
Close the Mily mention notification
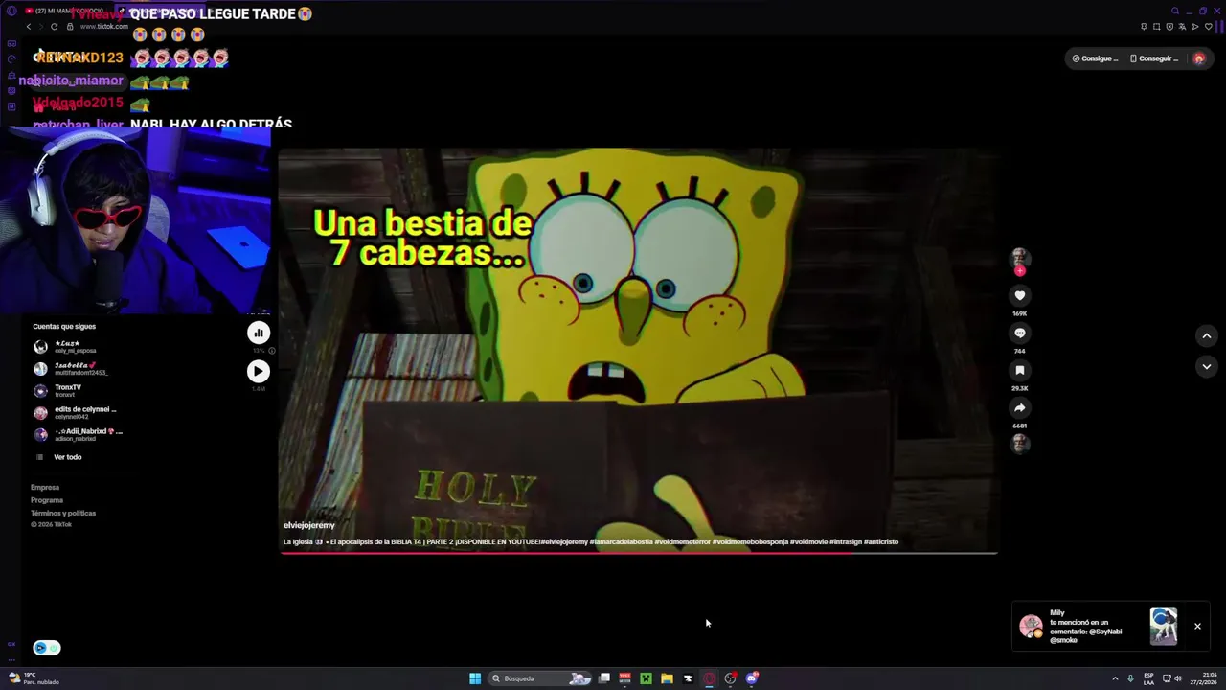pos(1197,626)
